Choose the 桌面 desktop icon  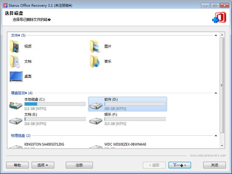(16, 76)
